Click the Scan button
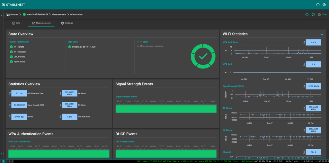 [325, 14]
